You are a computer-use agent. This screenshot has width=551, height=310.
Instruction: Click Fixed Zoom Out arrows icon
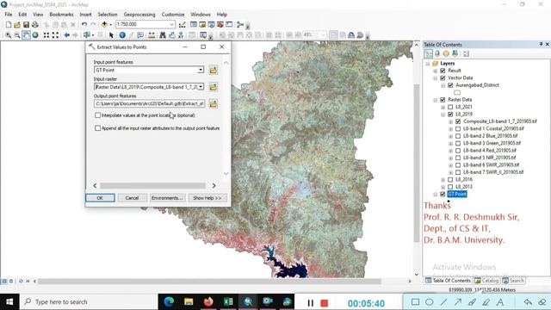[x=55, y=35]
